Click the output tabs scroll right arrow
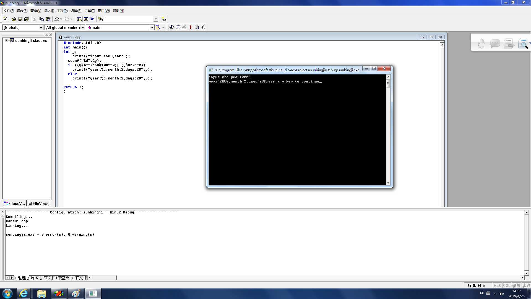The width and height of the screenshot is (531, 299). [12, 278]
